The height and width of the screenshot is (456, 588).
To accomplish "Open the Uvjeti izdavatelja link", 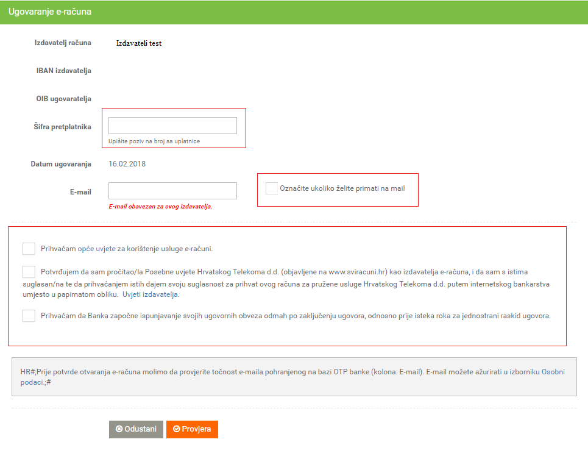I will pos(150,294).
